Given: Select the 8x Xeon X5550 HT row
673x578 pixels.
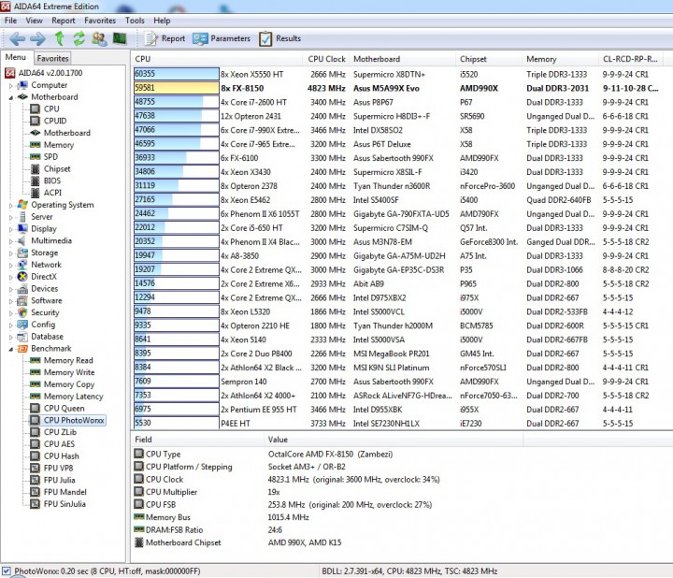Looking at the screenshot, I should click(397, 74).
